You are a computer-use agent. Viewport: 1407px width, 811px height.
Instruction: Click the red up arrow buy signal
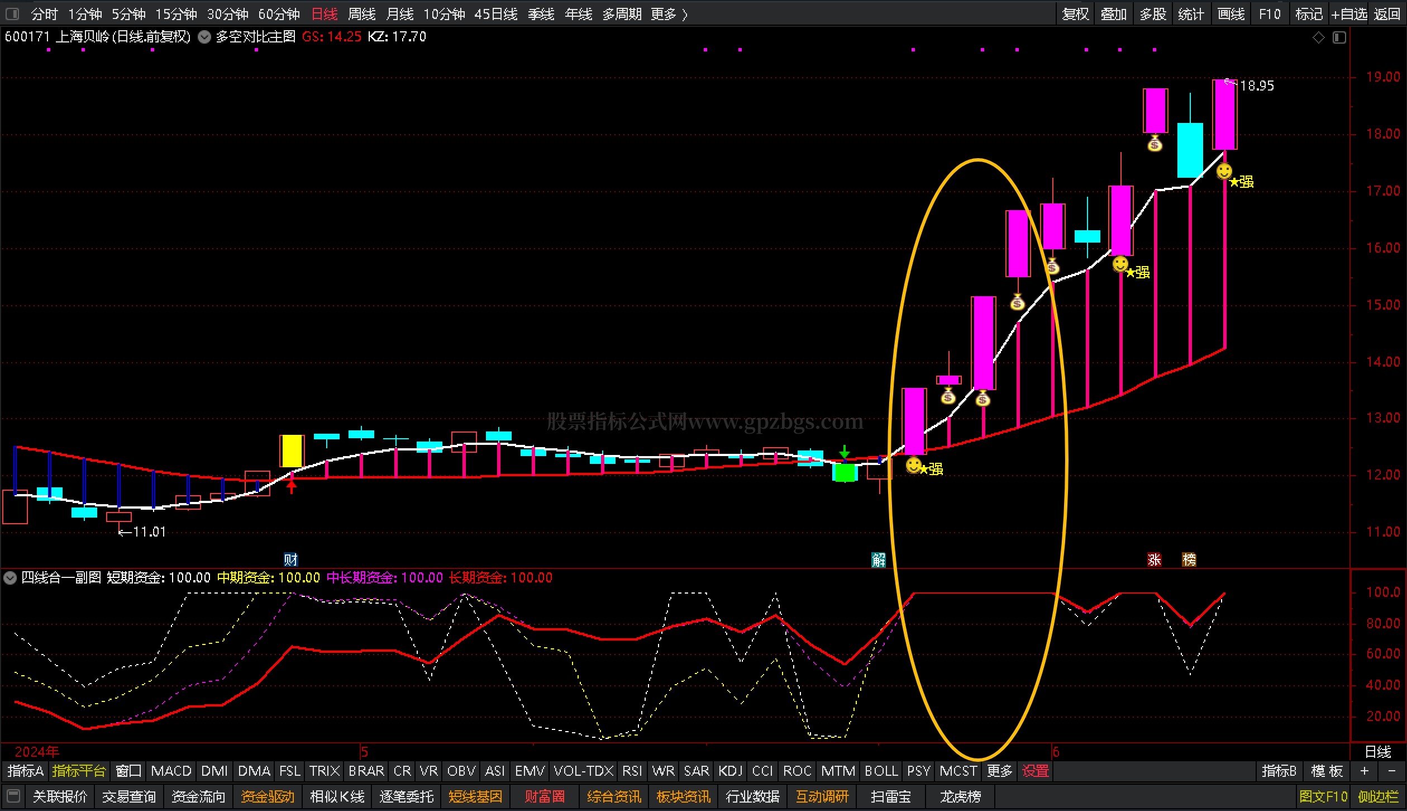point(291,487)
